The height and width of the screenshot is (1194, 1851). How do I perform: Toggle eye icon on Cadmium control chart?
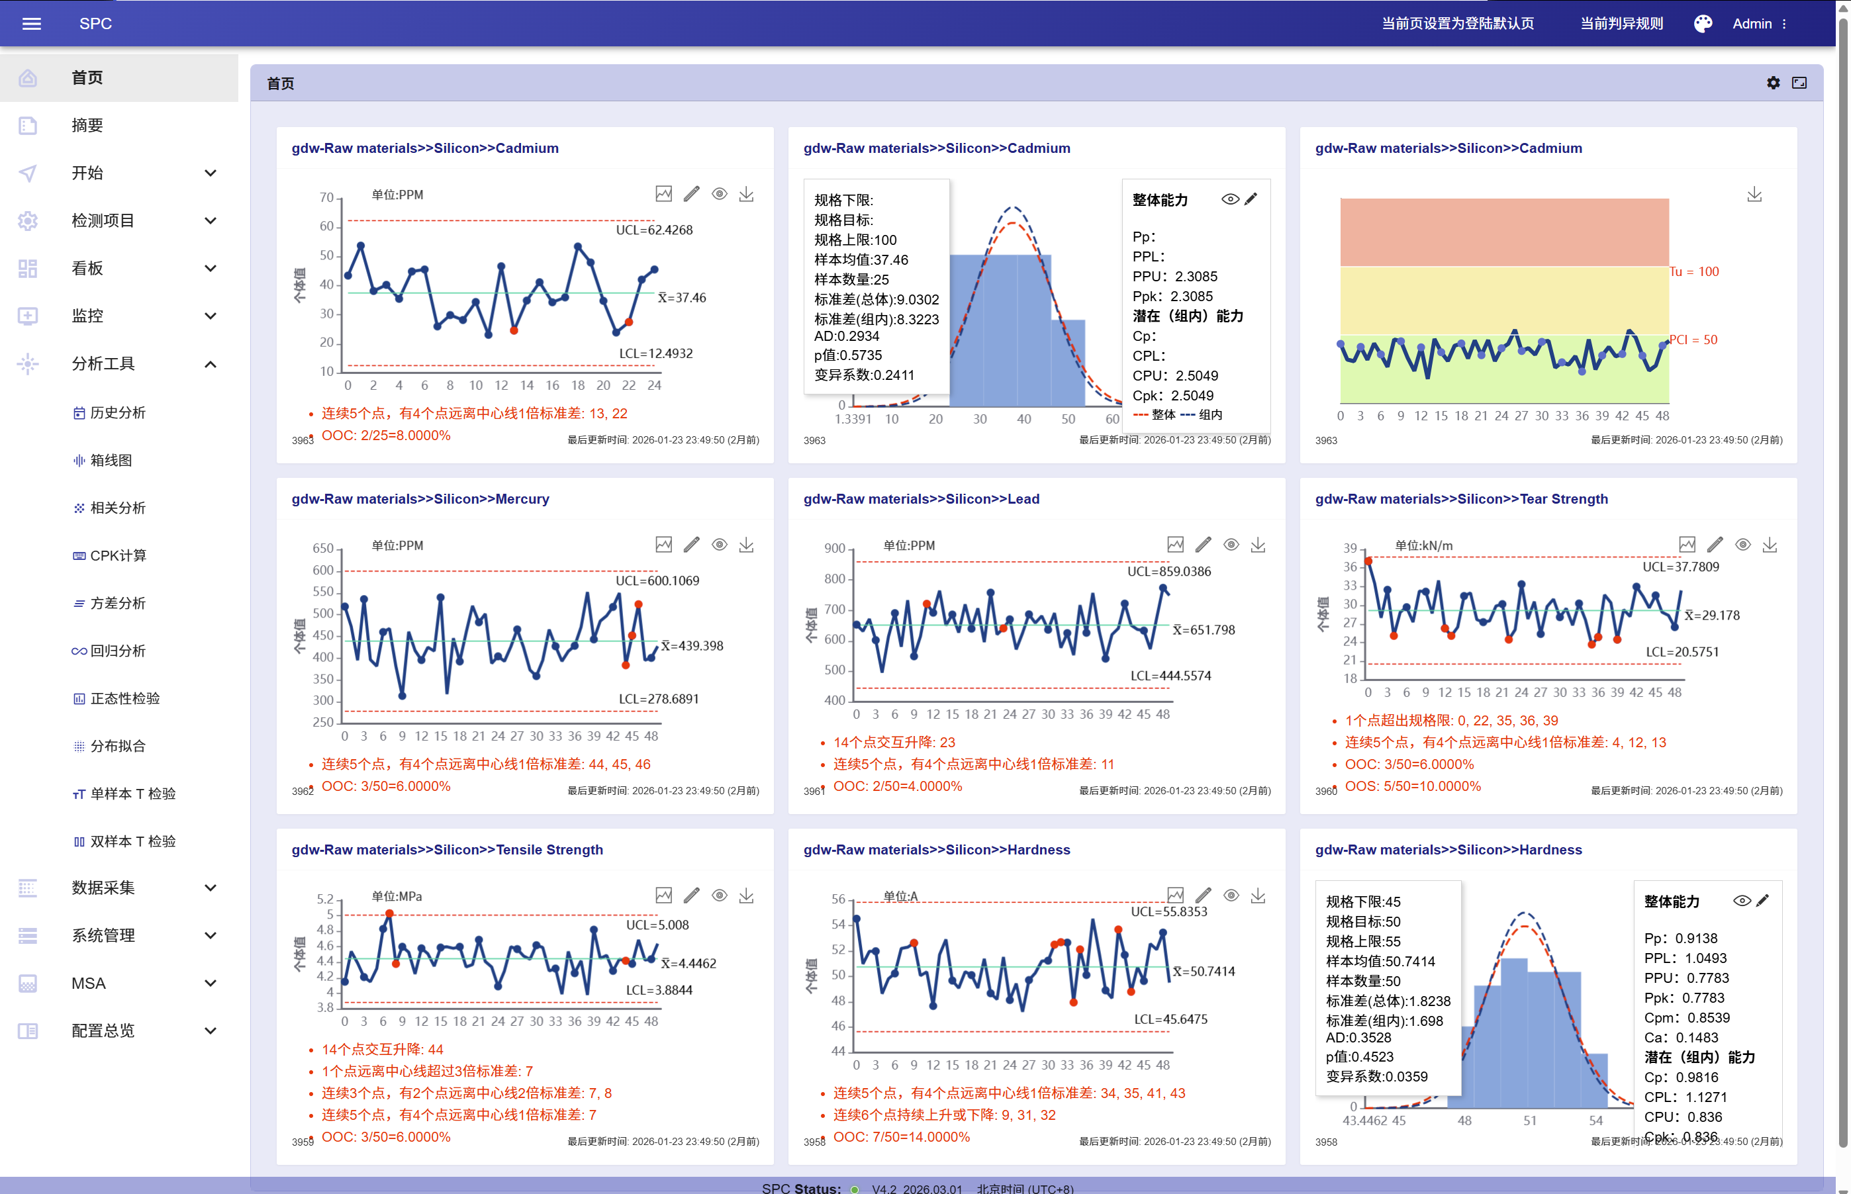coord(719,195)
